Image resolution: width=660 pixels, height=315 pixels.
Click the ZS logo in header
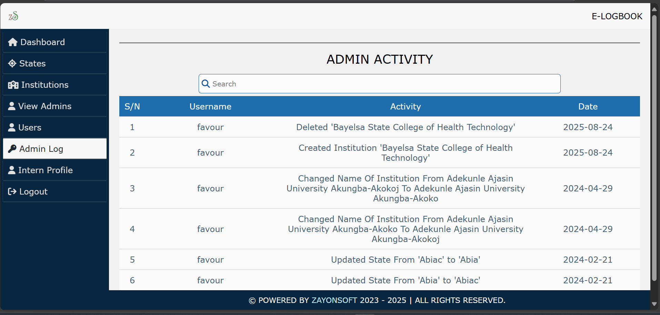pyautogui.click(x=13, y=16)
